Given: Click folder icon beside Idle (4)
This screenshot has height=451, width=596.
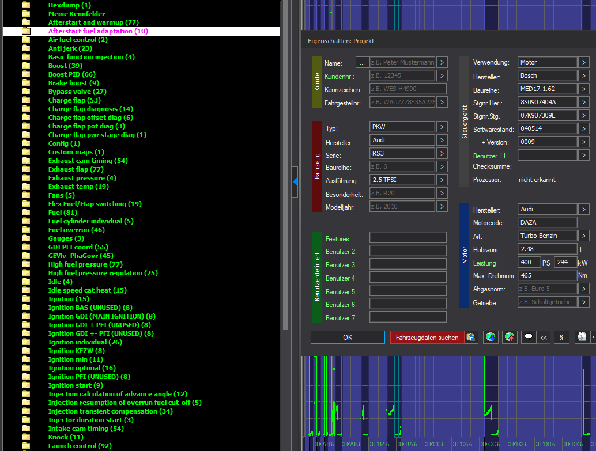Looking at the screenshot, I should tap(26, 282).
